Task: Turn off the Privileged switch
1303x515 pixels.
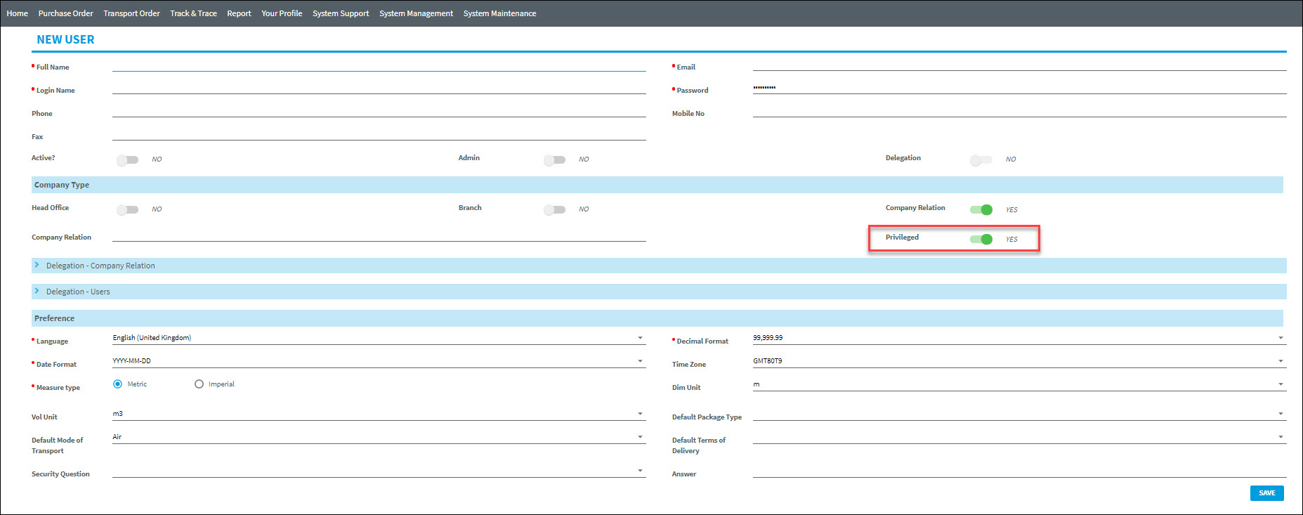Action: click(981, 239)
